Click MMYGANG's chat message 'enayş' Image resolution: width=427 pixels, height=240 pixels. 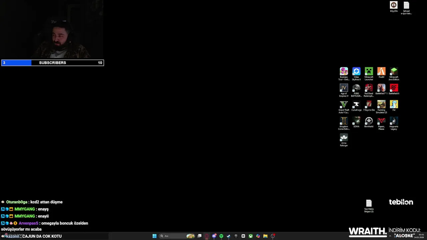coord(43,209)
